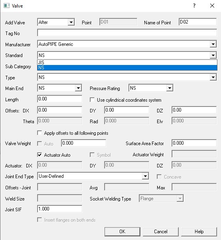
Task: Enable Use cylindrical coordinates system
Action: click(92, 100)
